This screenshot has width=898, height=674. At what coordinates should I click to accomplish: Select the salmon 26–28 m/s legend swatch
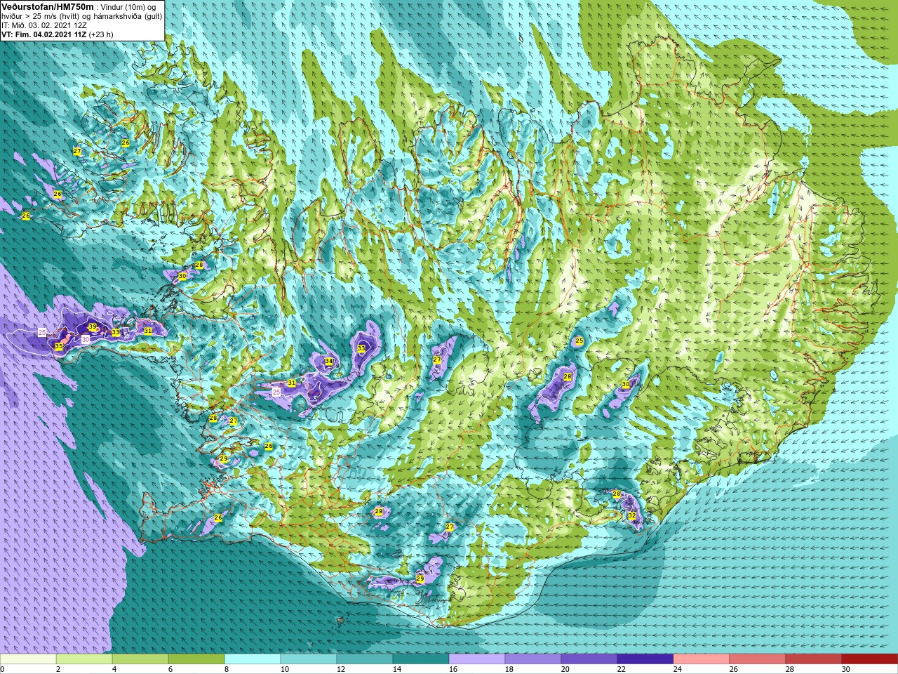click(x=758, y=659)
